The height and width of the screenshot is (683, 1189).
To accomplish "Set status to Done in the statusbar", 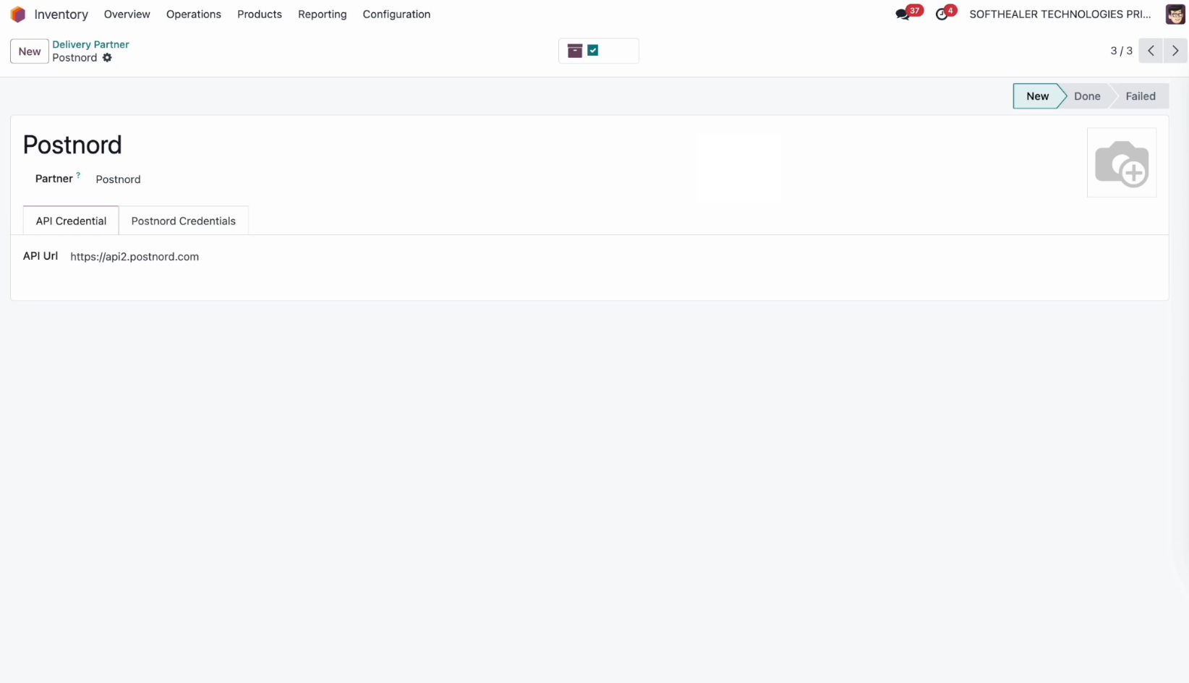I will pyautogui.click(x=1087, y=96).
